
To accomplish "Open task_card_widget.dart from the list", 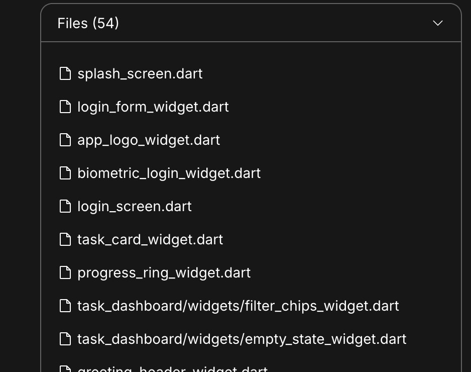I will 150,239.
